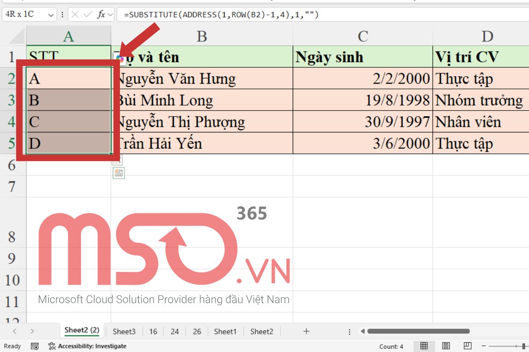Click the zoom out minus button
Image resolution: width=529 pixels, height=352 pixels.
point(484,346)
